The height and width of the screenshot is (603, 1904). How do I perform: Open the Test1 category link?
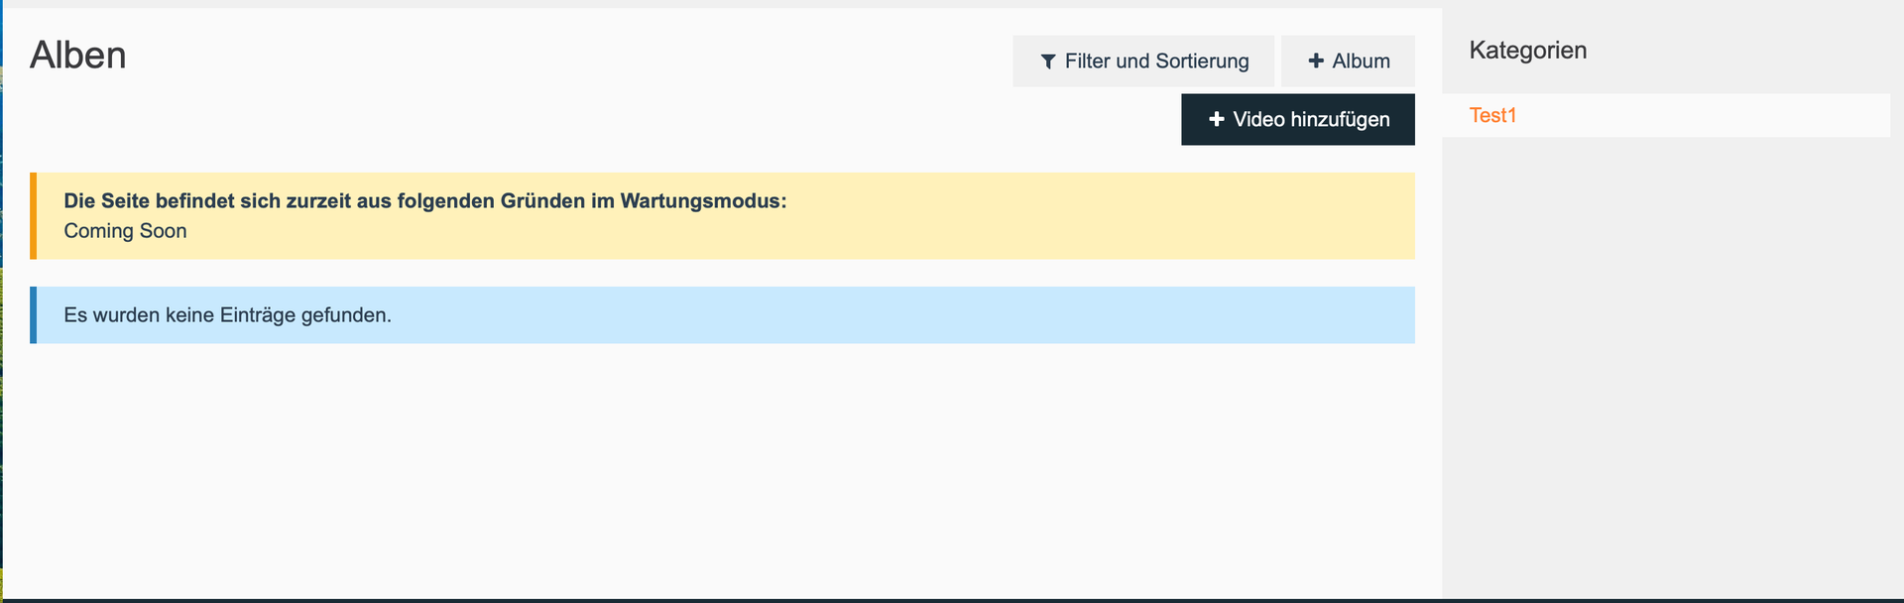pos(1492,115)
